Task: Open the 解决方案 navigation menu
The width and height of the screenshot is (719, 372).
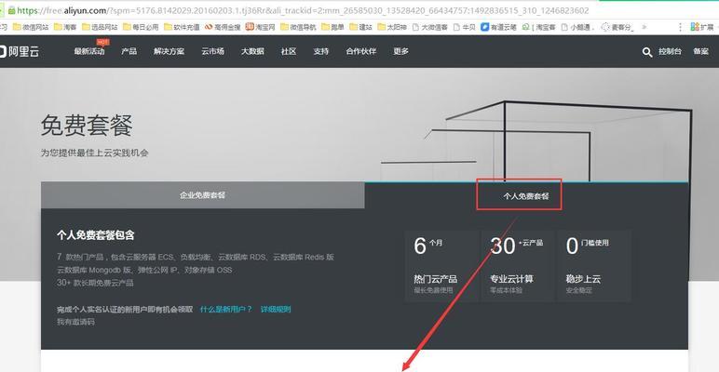Action: [169, 51]
